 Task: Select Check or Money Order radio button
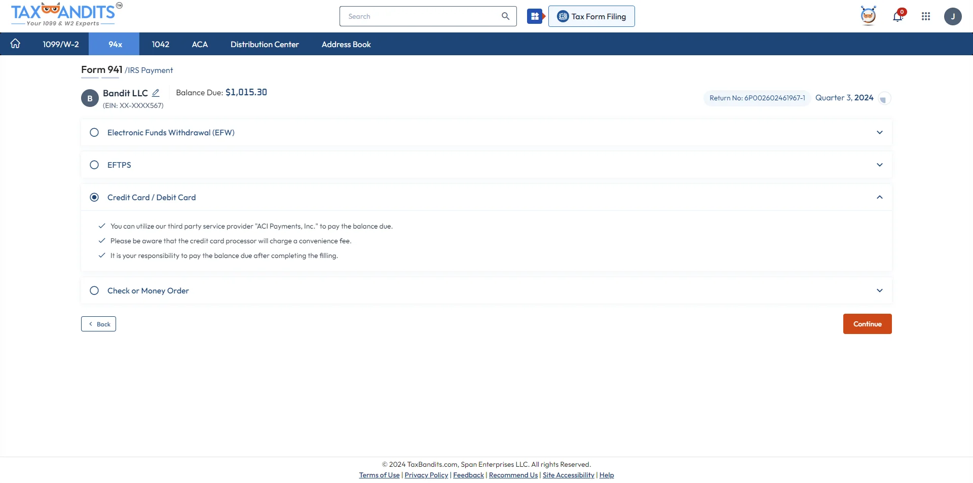(x=94, y=290)
